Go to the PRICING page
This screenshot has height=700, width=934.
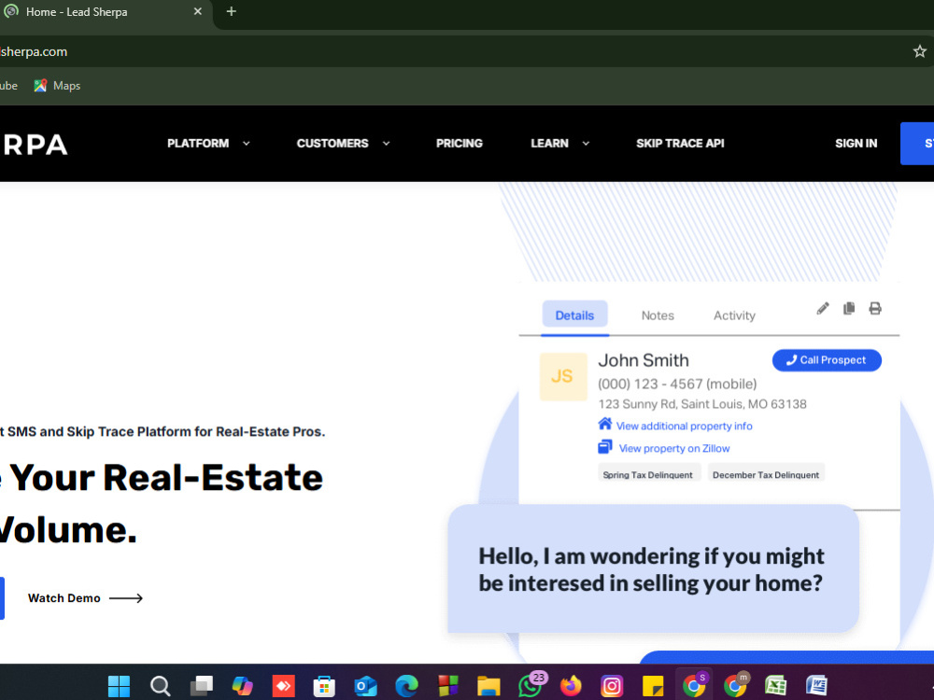coord(460,144)
